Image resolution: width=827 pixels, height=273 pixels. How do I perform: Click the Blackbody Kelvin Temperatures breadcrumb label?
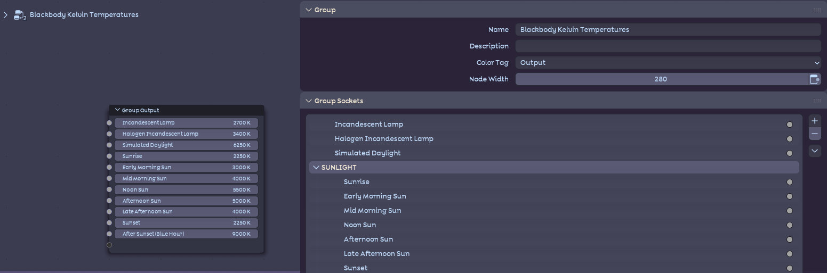coord(84,15)
